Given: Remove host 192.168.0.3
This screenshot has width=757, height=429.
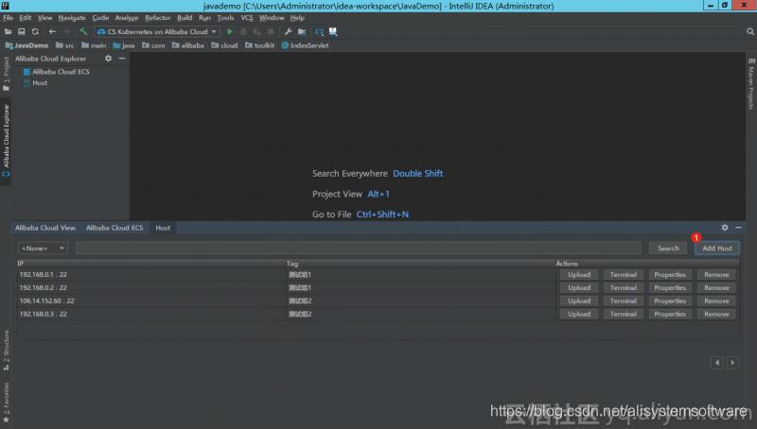Looking at the screenshot, I should [x=716, y=314].
